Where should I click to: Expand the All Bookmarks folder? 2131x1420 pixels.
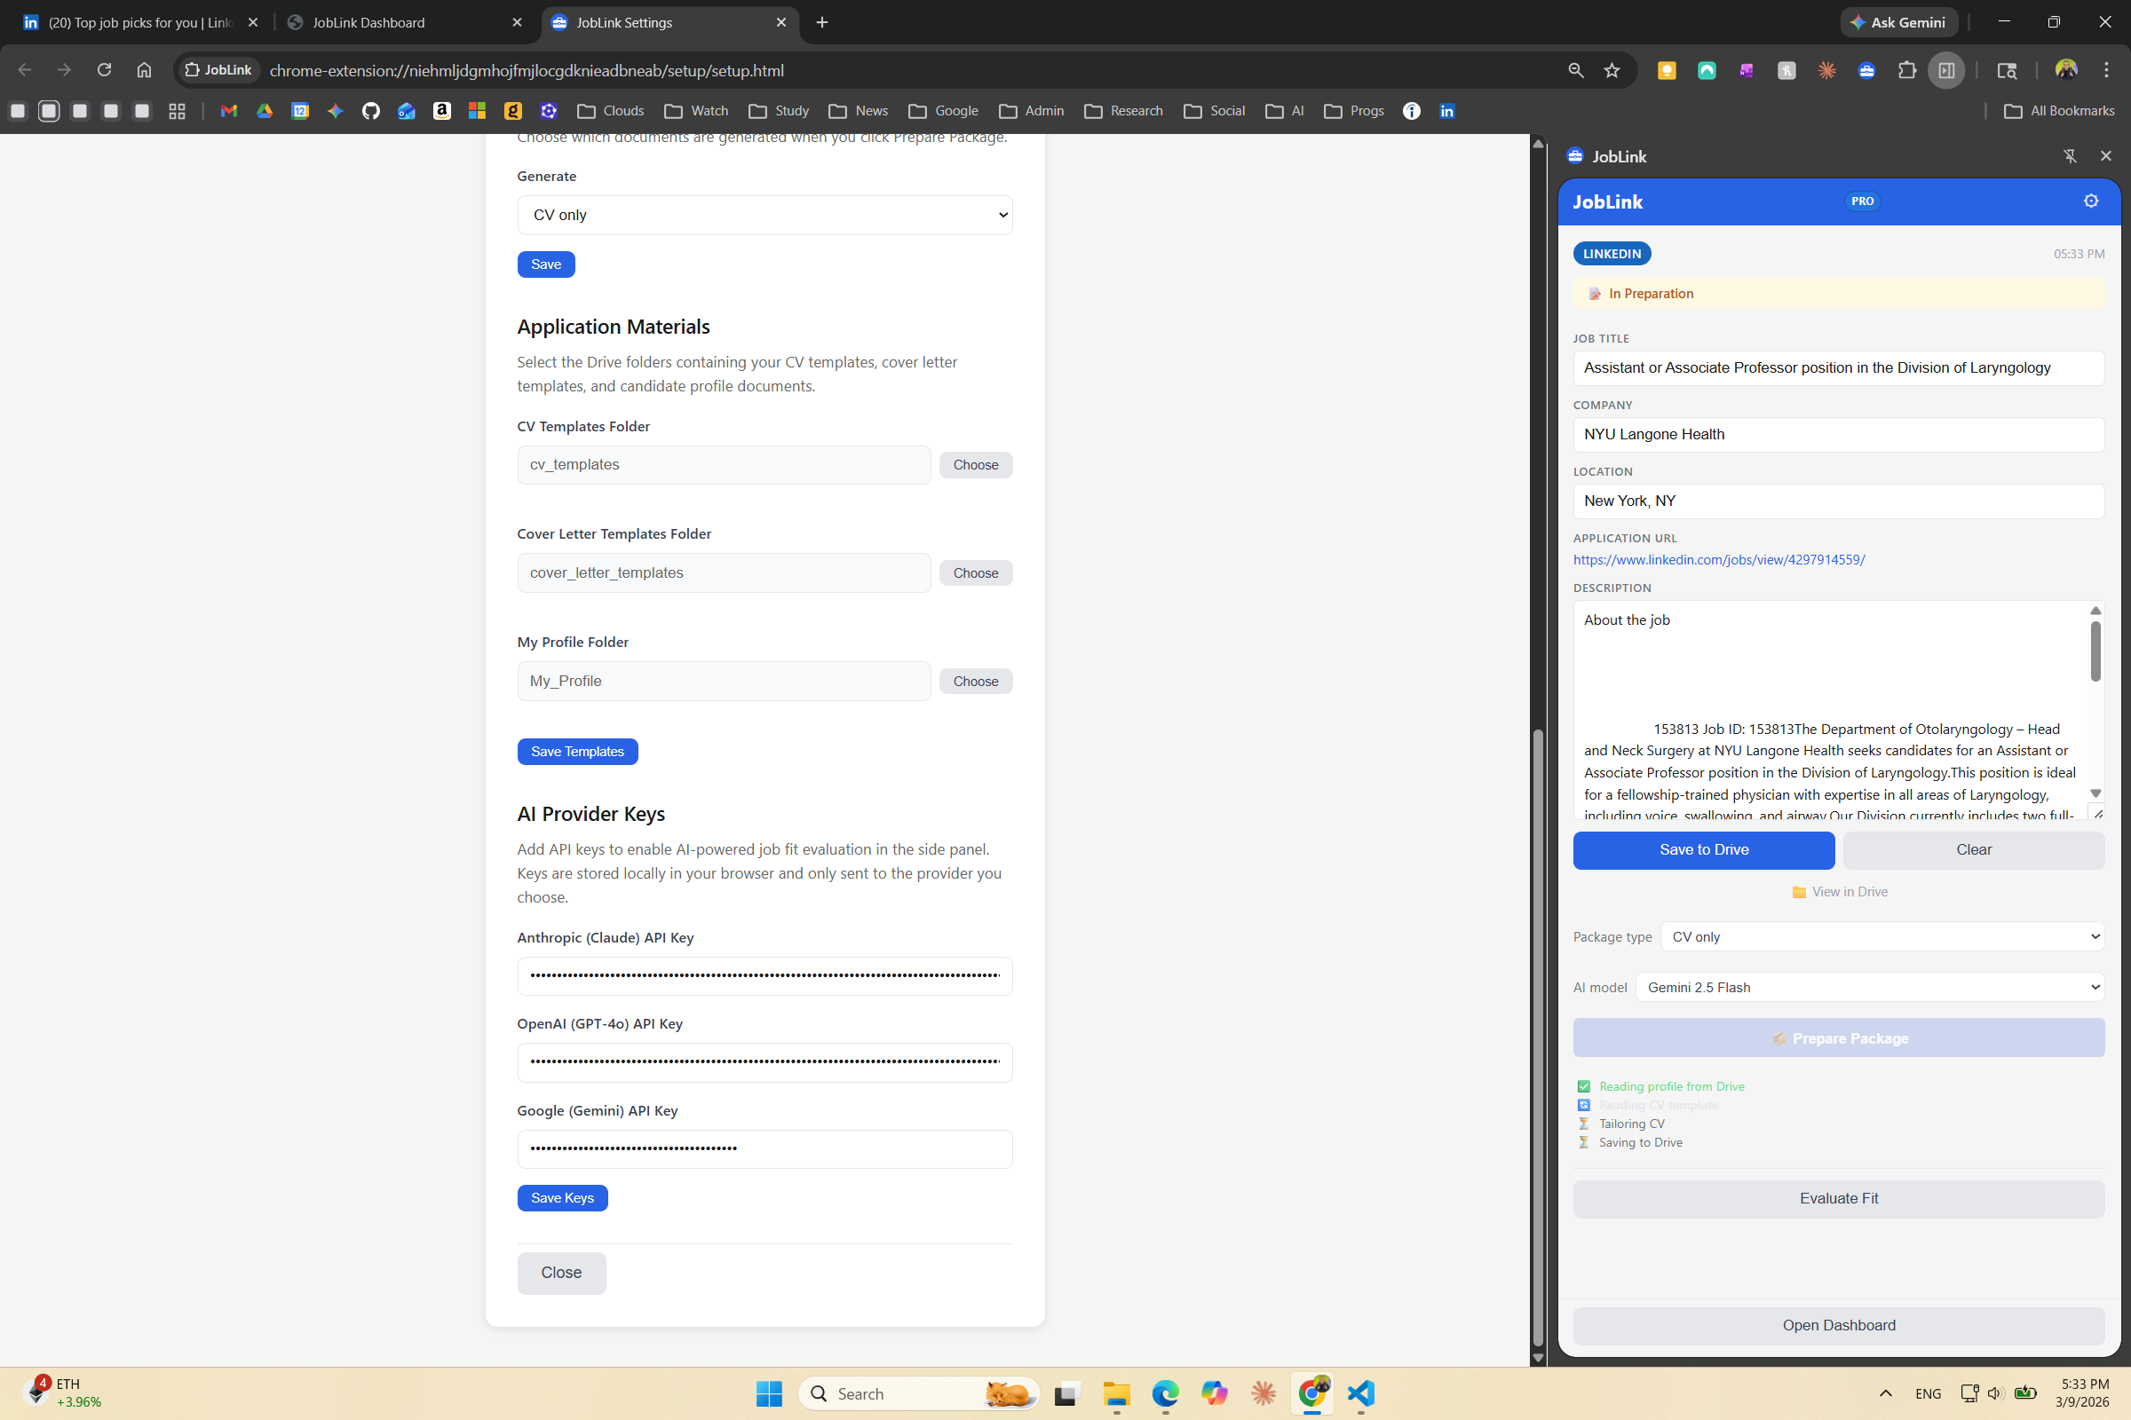click(2059, 110)
